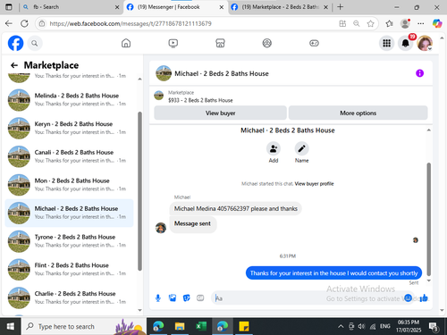Go to Home feed icon
The height and width of the screenshot is (335, 447).
click(126, 43)
